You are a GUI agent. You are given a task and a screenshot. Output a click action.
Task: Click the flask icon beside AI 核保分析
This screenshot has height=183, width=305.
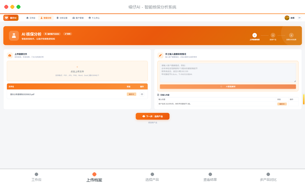pos(14,36)
